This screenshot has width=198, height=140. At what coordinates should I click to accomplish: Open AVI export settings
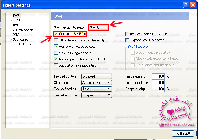(16, 25)
